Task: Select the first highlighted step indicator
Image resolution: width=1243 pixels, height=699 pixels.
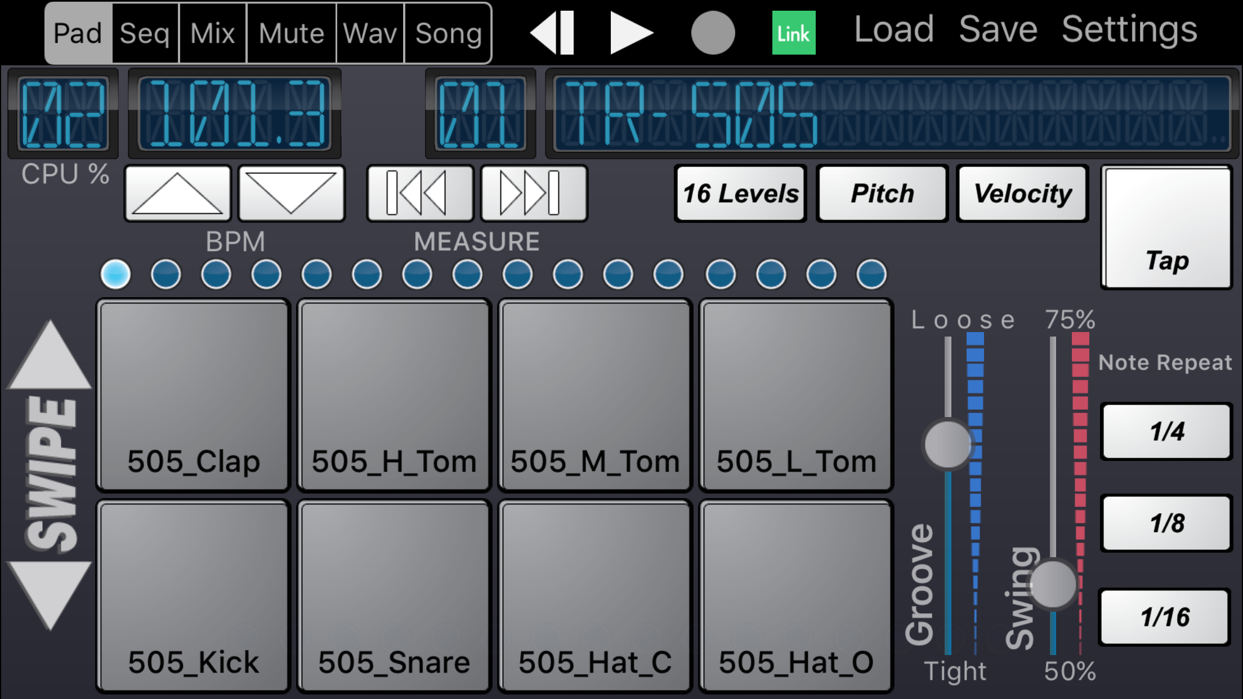Action: (x=115, y=274)
